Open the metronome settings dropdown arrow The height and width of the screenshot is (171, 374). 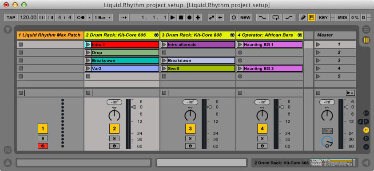pyautogui.click(x=89, y=18)
